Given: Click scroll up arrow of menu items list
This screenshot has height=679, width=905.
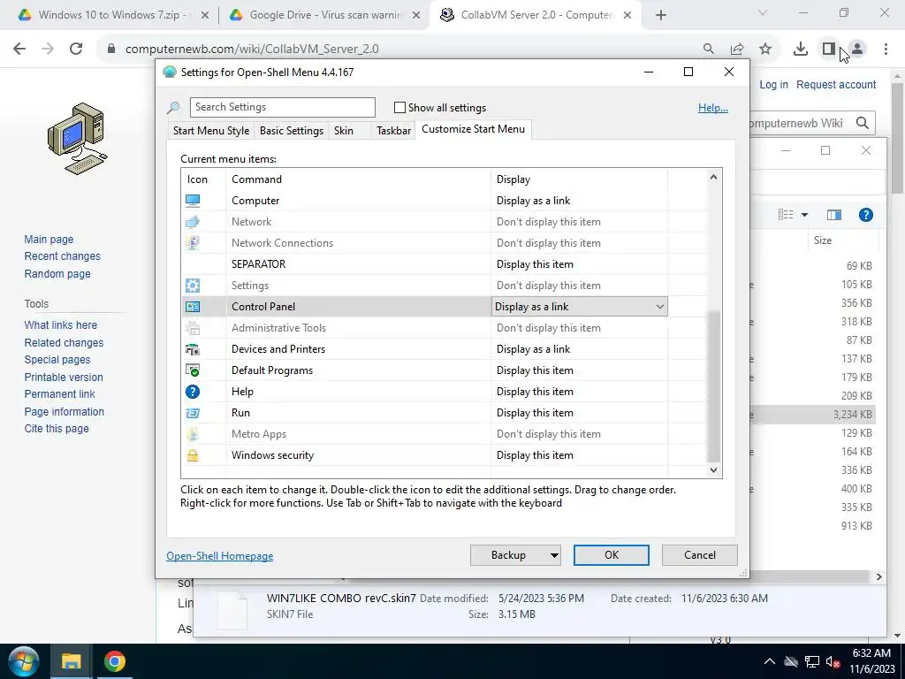Looking at the screenshot, I should coord(713,177).
